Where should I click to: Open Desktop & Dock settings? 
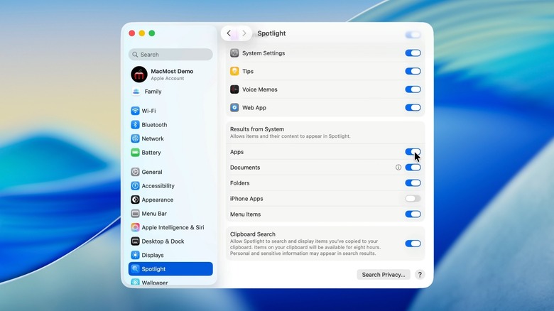(170, 241)
